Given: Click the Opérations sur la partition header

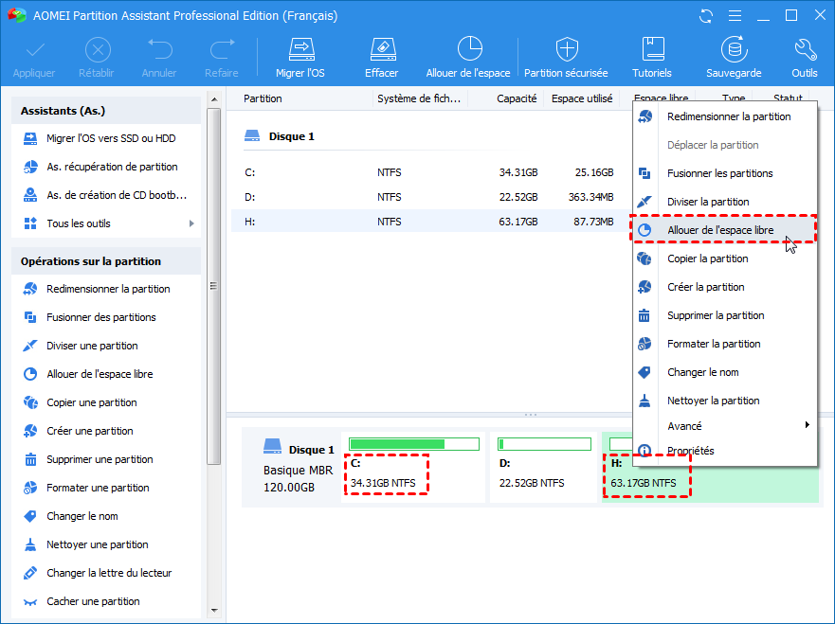Looking at the screenshot, I should click(x=106, y=261).
